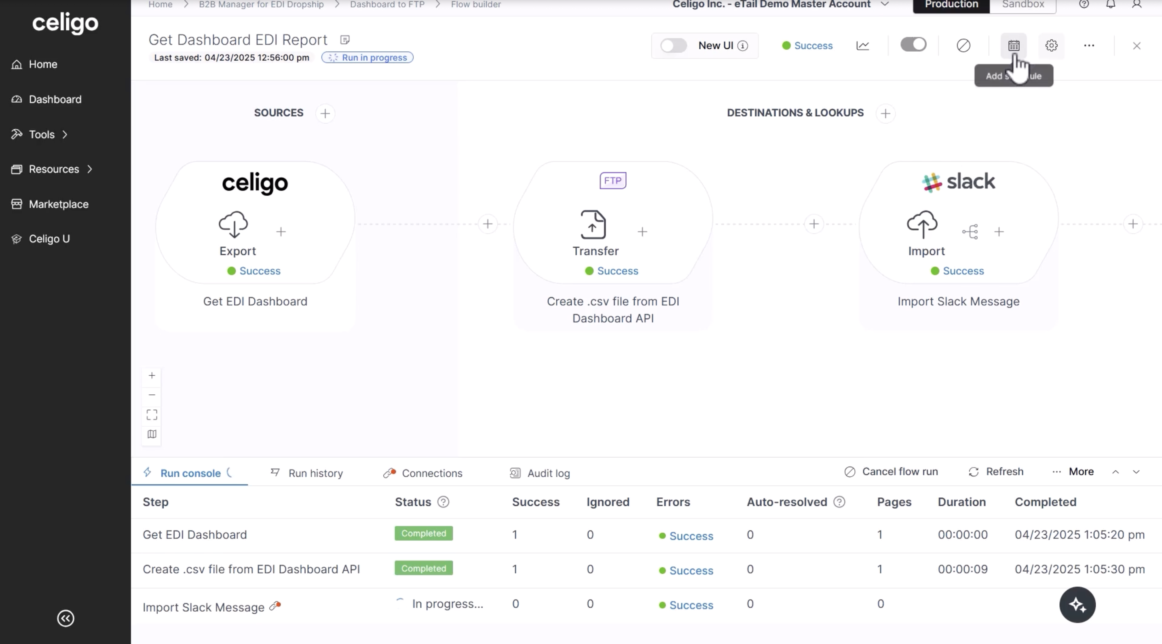Open the schedule calendar icon
The width and height of the screenshot is (1162, 644).
point(1014,46)
